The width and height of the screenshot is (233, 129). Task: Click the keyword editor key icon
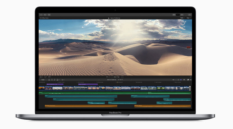click(x=45, y=14)
